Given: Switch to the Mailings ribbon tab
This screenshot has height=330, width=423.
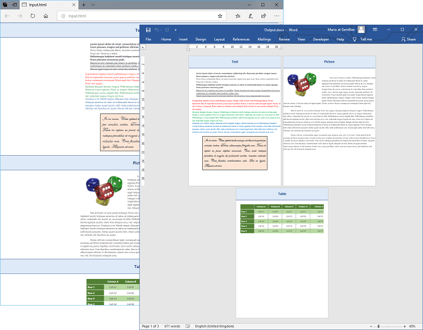Looking at the screenshot, I should 264,39.
